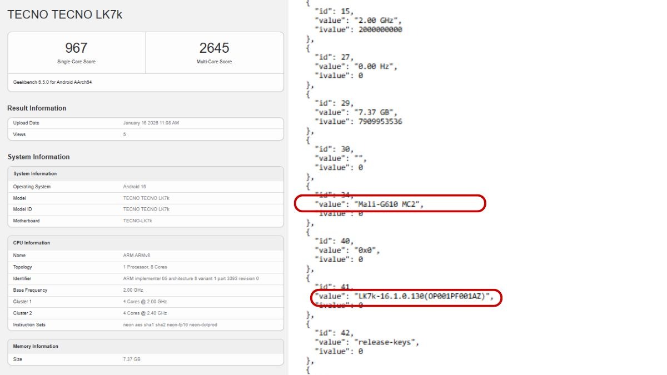
Task: Click the Views row label
Action: pos(19,134)
